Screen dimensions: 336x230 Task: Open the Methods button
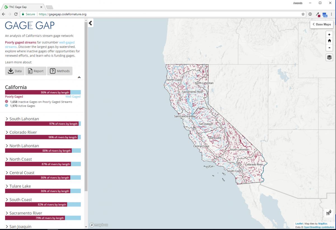[x=60, y=71]
